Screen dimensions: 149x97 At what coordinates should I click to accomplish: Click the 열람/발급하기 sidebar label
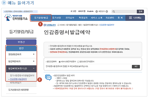click(x=15, y=54)
